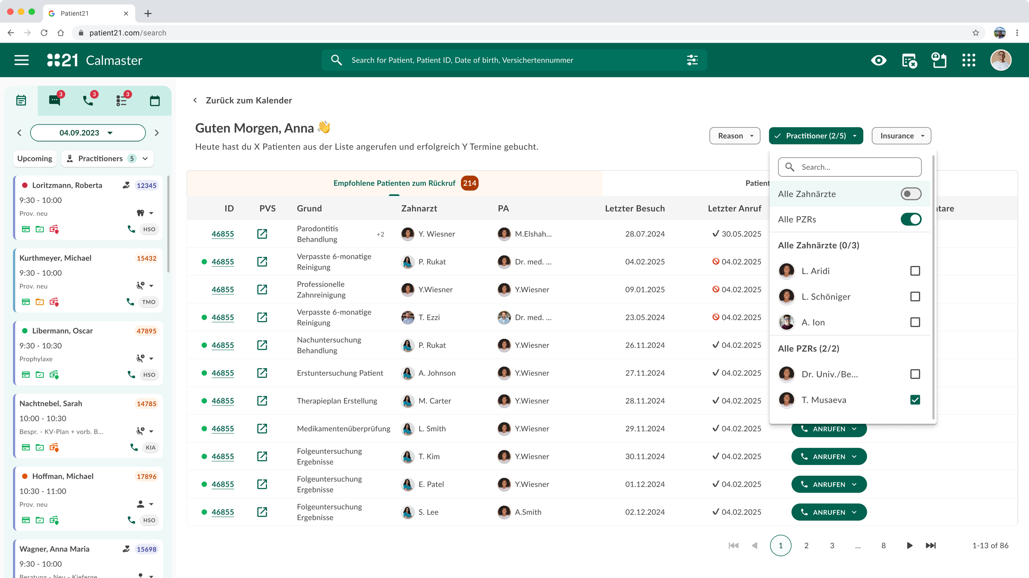Disable the Alle PZRs toggle

click(x=911, y=219)
